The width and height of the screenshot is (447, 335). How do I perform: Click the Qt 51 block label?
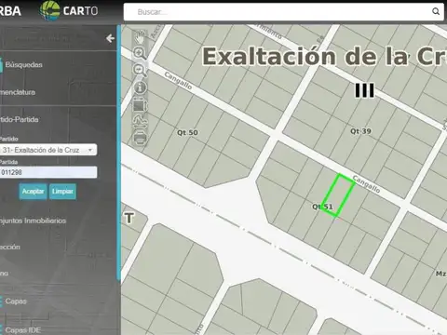point(322,207)
